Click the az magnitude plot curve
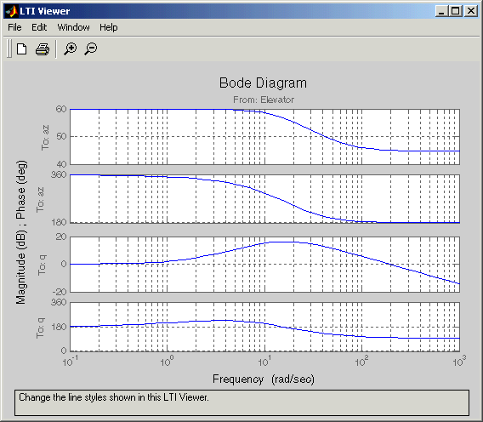483x422 pixels. click(308, 128)
